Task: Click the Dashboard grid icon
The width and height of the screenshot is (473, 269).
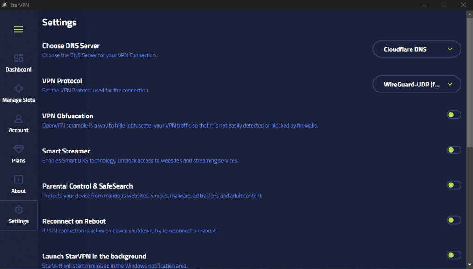Action: [x=18, y=58]
